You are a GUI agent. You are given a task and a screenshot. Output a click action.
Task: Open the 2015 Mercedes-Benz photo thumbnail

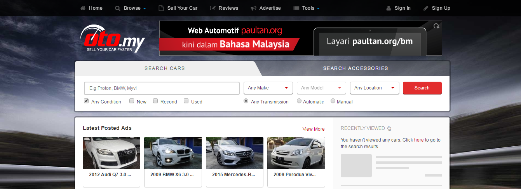click(x=235, y=153)
